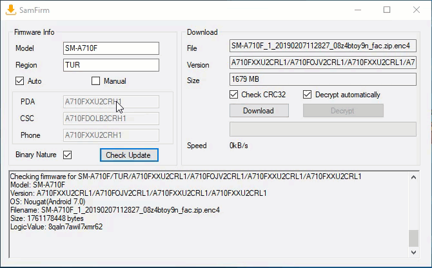Toggle the Binary Nature checkbox
Viewport: 432px width, 268px height.
coord(68,155)
